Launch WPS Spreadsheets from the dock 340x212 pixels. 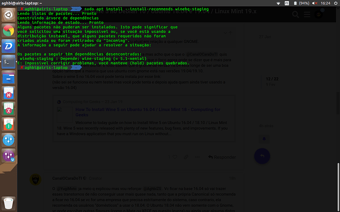click(8, 109)
